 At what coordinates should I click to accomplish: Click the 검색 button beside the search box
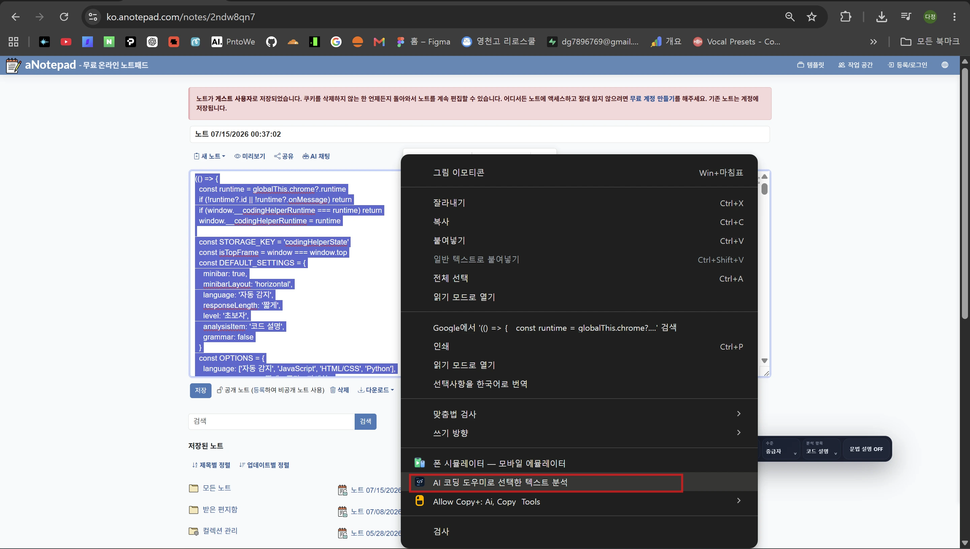(x=365, y=421)
